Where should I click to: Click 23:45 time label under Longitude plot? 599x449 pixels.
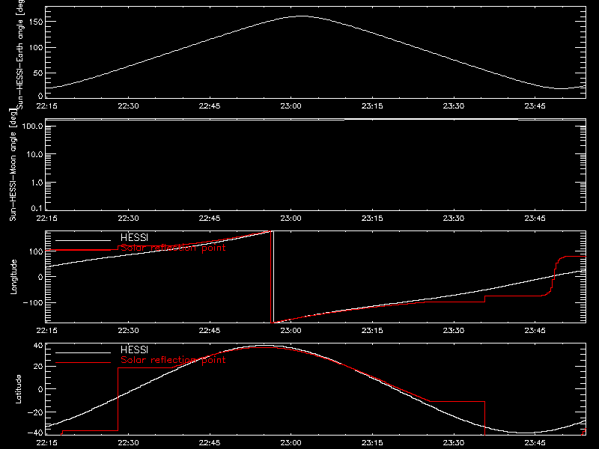[x=535, y=330]
